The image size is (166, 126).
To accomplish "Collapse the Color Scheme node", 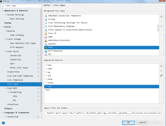I will point(6,39).
